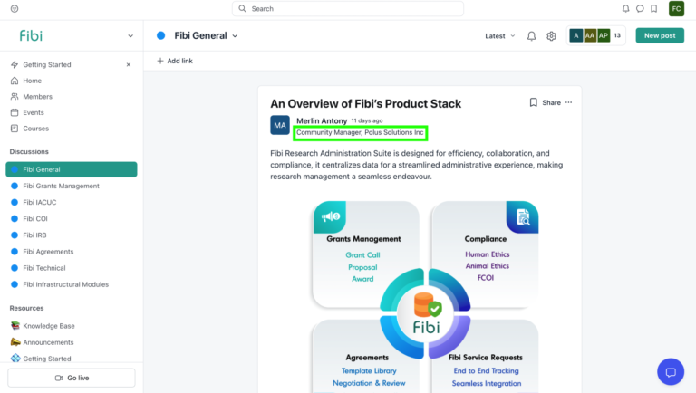
Task: Click the Compliance document icon
Action: click(522, 217)
